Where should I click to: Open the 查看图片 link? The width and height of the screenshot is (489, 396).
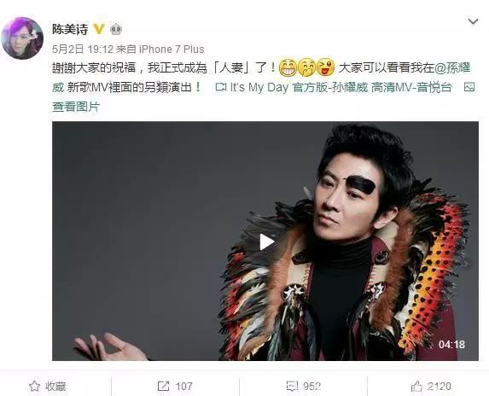tap(75, 107)
